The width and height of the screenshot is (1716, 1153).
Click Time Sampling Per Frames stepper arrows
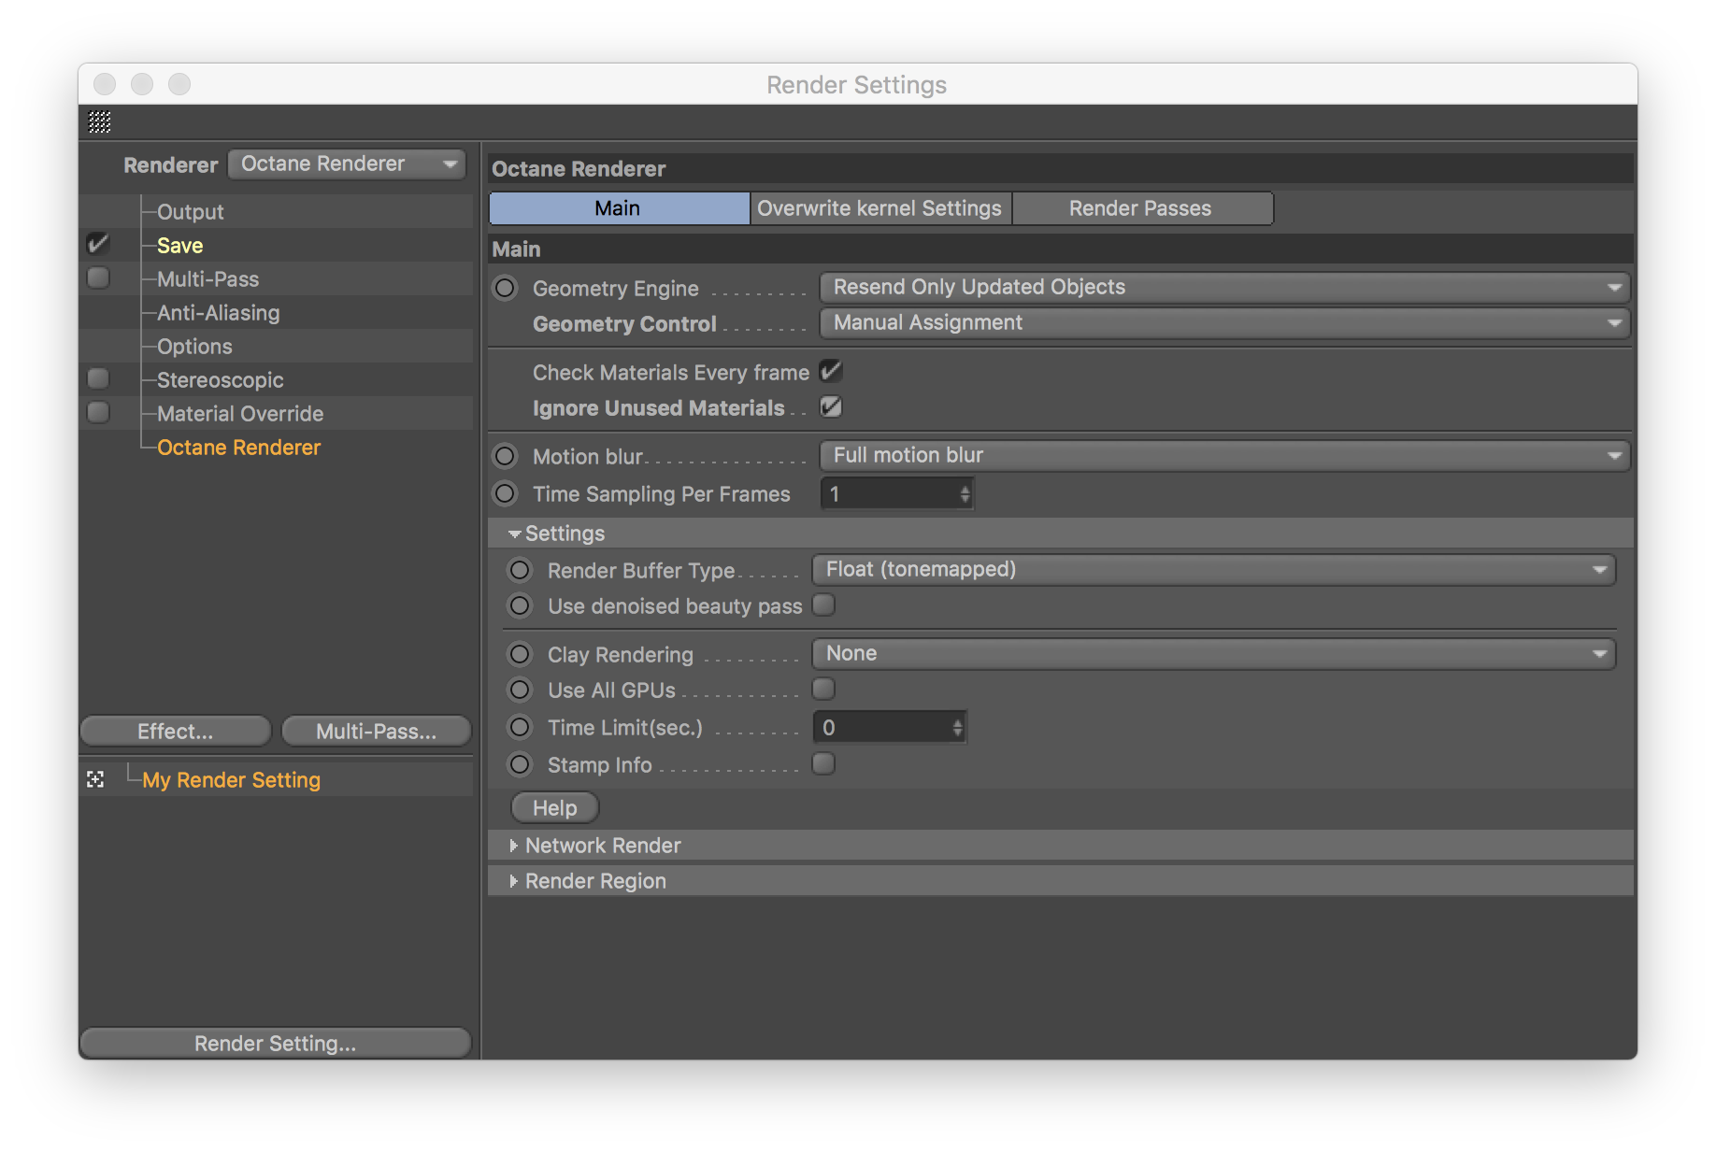(x=965, y=493)
